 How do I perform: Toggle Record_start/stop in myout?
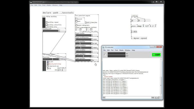(48, 64)
